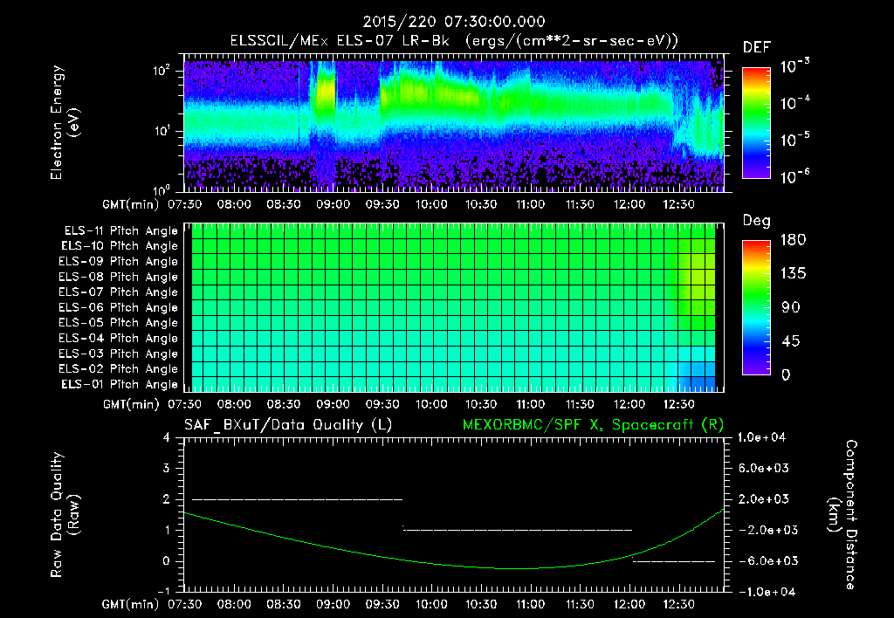Select the Electron Energy (eV) axis label
894x618 pixels.
point(65,122)
